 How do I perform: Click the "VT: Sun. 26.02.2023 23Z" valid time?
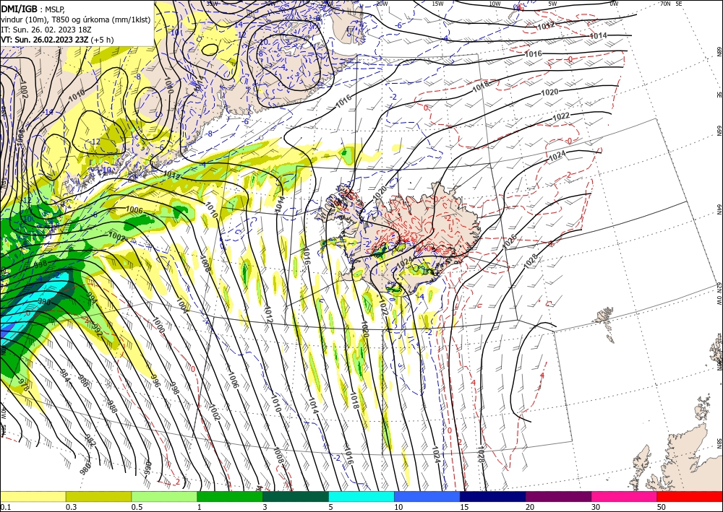coord(44,40)
